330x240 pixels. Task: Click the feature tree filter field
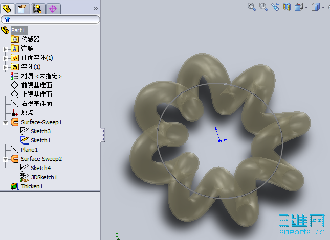[x=50, y=19]
